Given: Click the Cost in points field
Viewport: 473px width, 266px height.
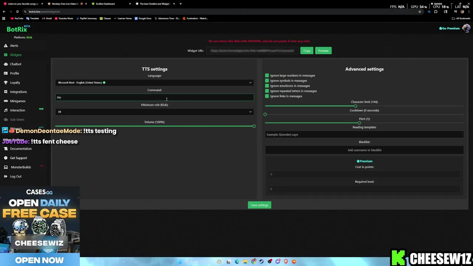Looking at the screenshot, I should 364,174.
